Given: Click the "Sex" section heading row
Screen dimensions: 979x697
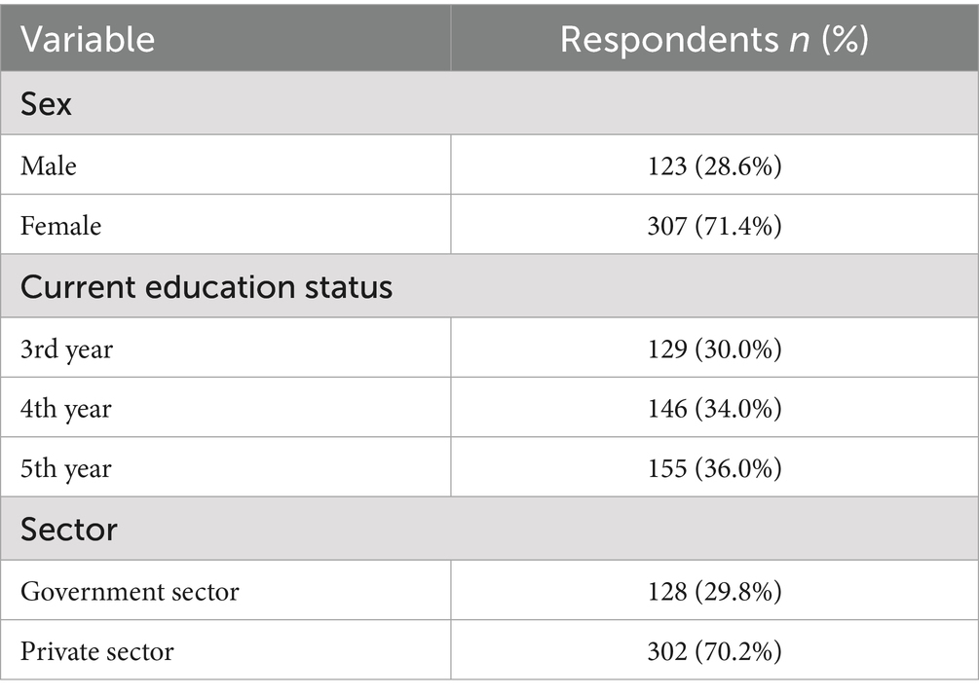Looking at the screenshot, I should [x=47, y=103].
